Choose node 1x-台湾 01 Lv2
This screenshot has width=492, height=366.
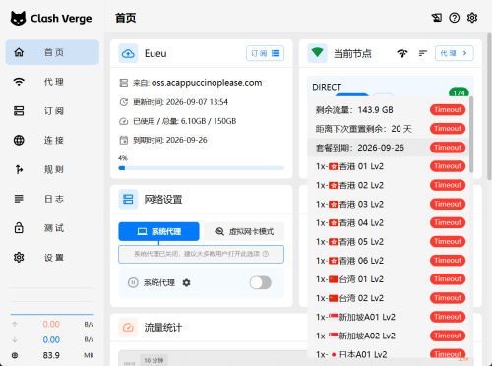(389, 279)
